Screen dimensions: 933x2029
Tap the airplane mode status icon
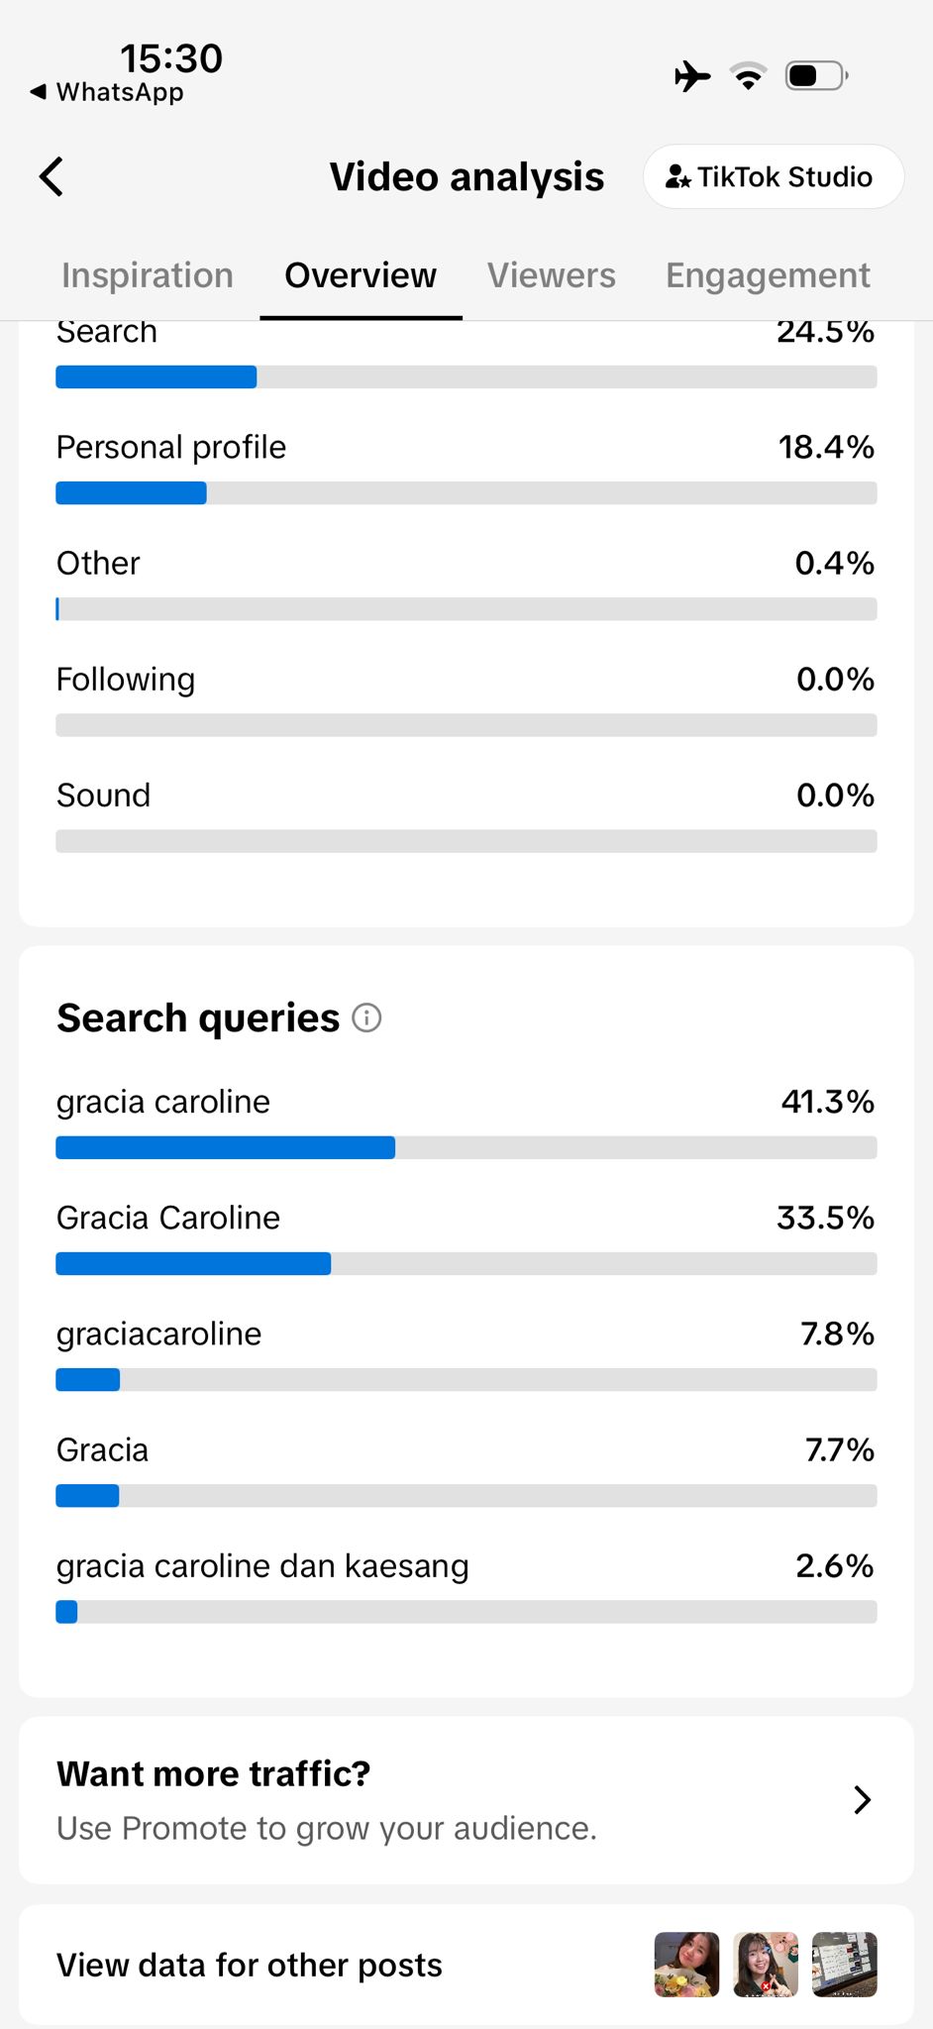point(692,76)
